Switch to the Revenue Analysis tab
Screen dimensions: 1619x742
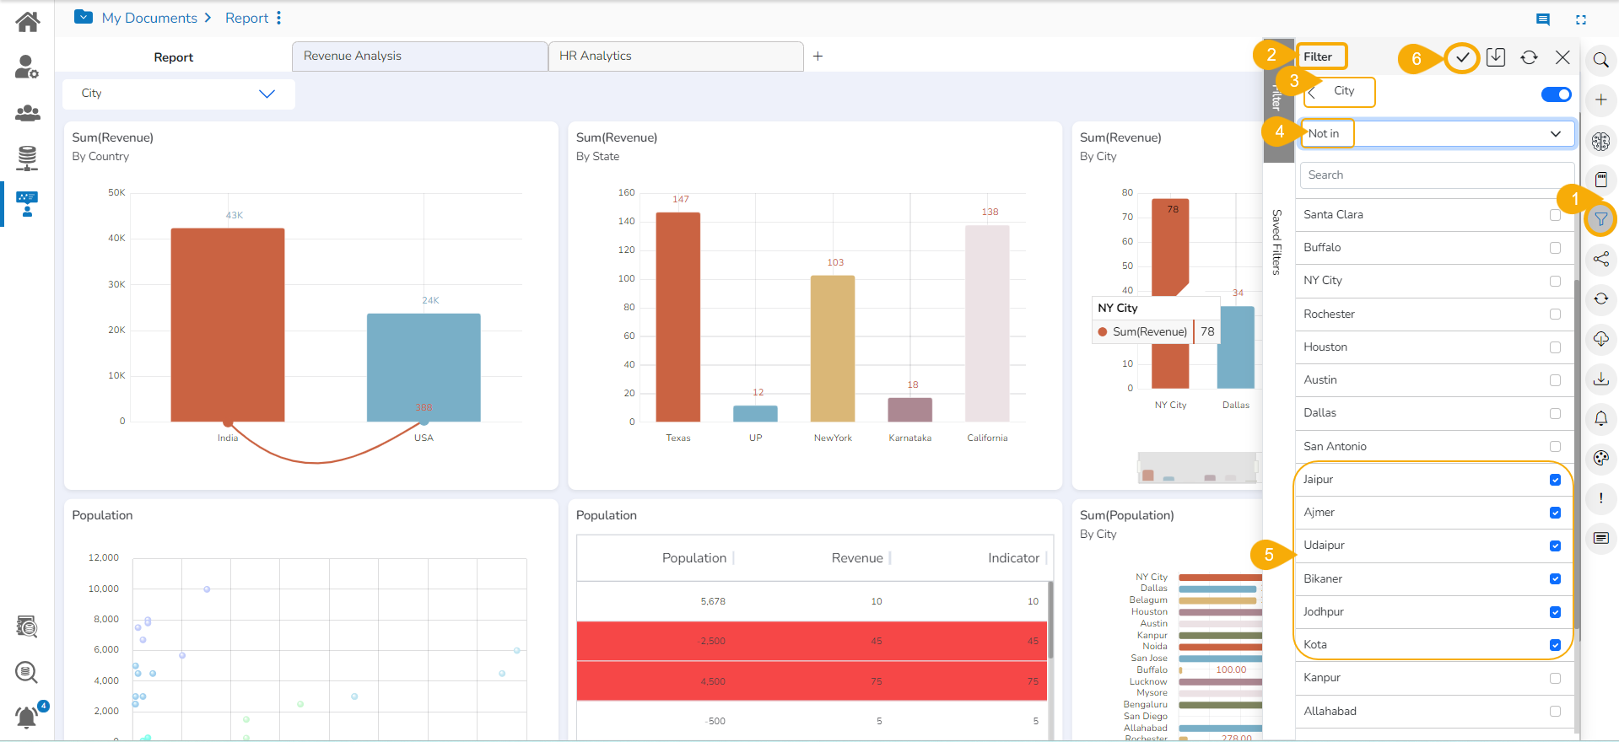click(419, 56)
